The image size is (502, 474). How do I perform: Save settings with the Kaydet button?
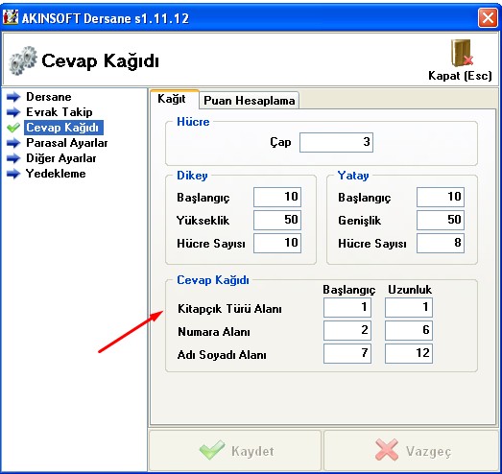(x=235, y=451)
